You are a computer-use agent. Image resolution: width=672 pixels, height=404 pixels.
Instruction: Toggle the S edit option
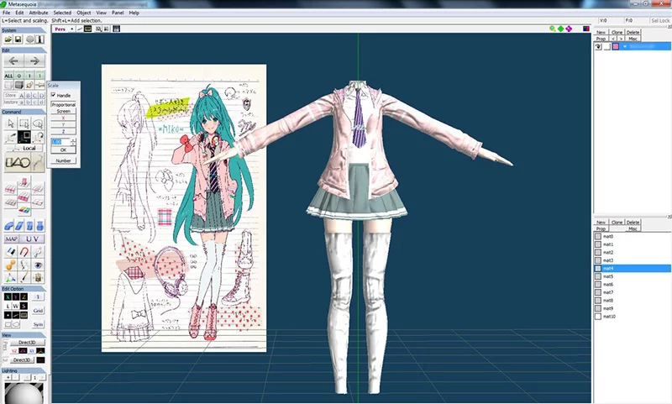coord(24,306)
